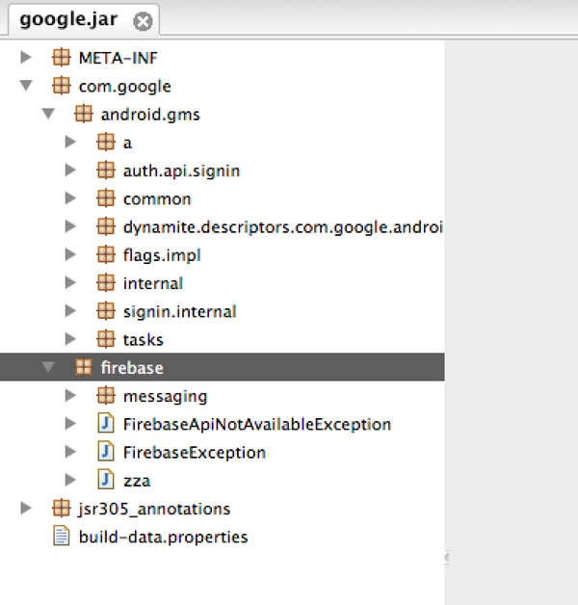Click the tasks package icon
This screenshot has height=605, width=578.
coord(106,339)
